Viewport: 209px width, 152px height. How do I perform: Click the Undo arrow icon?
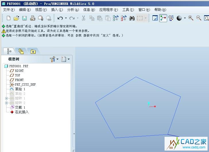tap(60, 18)
